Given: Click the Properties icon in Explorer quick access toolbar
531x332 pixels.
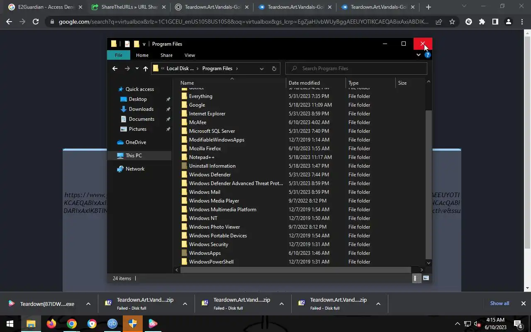Looking at the screenshot, I should [x=127, y=44].
